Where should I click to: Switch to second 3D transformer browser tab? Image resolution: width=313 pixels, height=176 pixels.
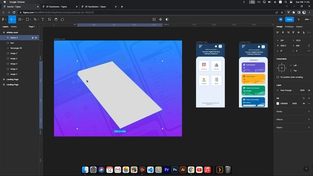point(99,6)
